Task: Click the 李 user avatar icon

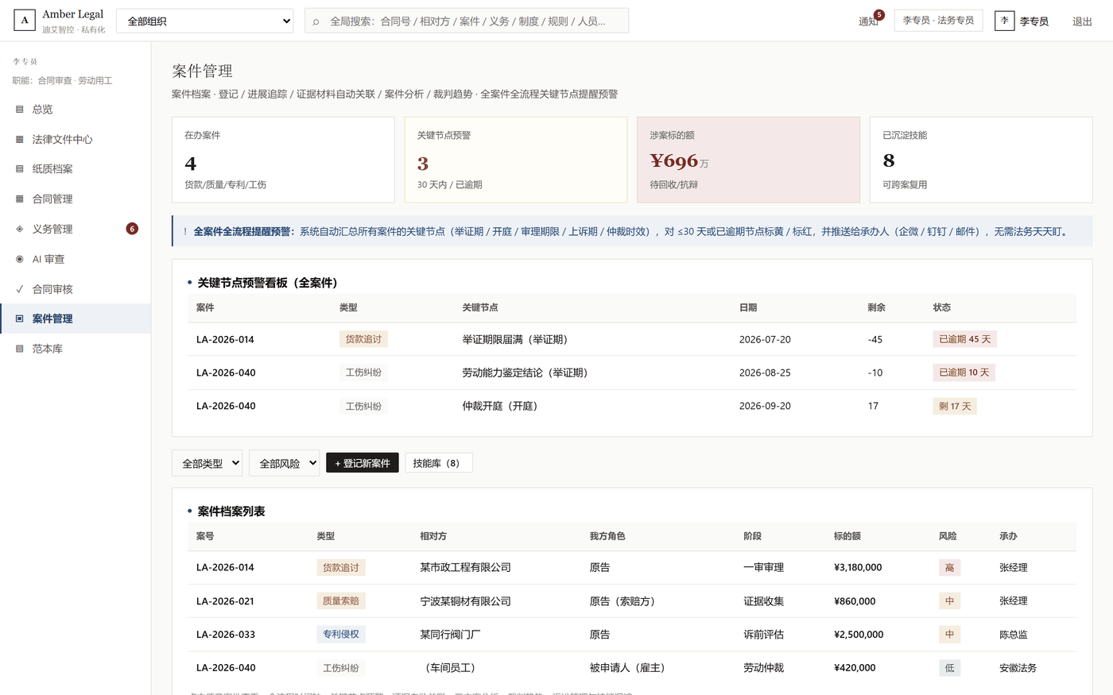Action: tap(1004, 21)
